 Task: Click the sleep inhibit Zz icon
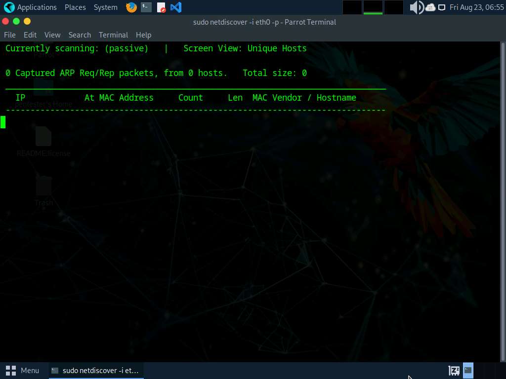click(x=454, y=370)
